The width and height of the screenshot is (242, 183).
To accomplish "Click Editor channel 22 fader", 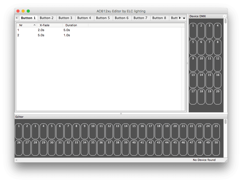I will click(192, 131).
